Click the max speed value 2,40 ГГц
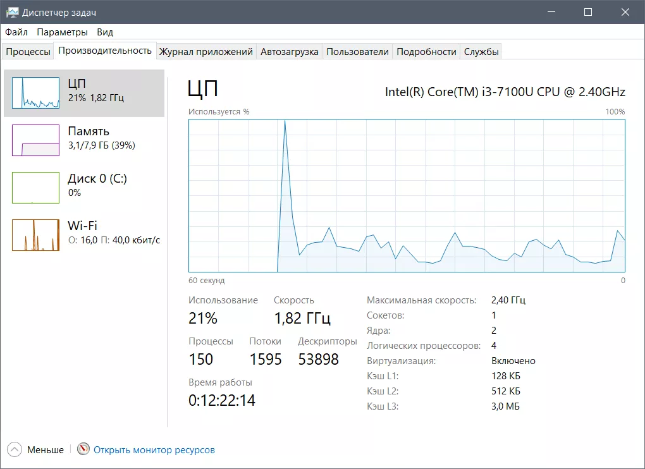This screenshot has width=645, height=469. pos(508,300)
